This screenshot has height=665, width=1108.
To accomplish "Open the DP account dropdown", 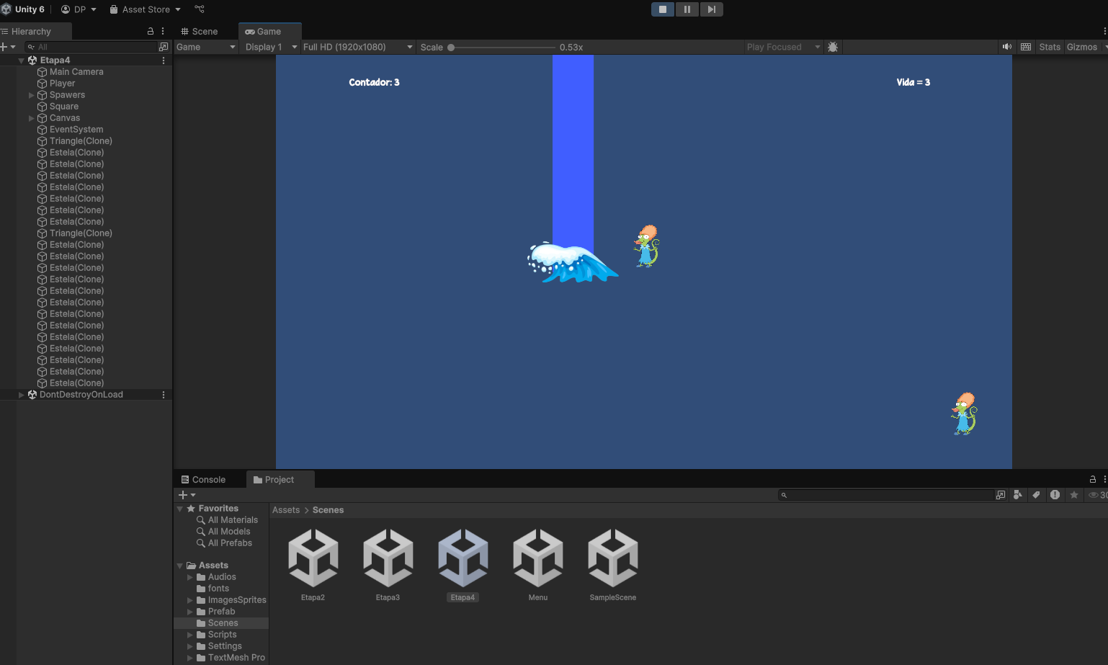I will click(x=79, y=9).
